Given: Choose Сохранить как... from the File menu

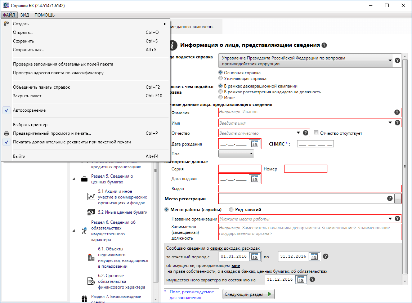Looking at the screenshot, I should coord(29,50).
